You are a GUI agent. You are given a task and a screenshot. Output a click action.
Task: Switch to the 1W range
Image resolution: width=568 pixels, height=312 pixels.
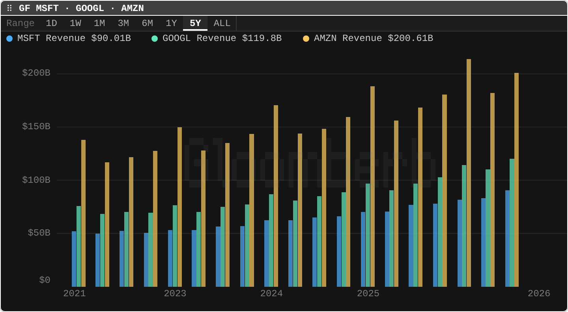[x=75, y=23]
